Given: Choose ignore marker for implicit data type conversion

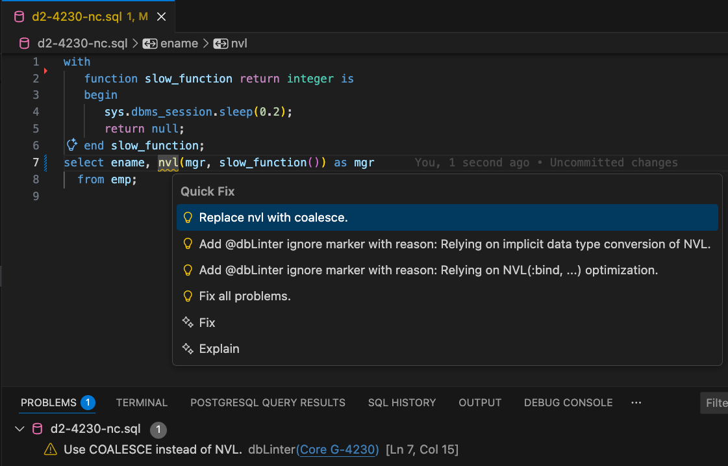Looking at the screenshot, I should click(x=455, y=244).
